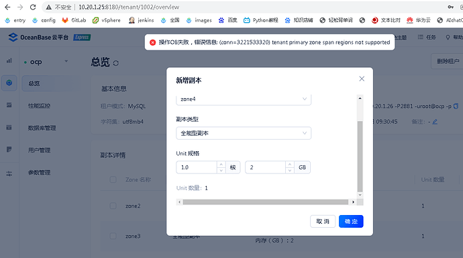Go to 性能监控 in the sidebar
The height and width of the screenshot is (258, 463).
click(40, 105)
